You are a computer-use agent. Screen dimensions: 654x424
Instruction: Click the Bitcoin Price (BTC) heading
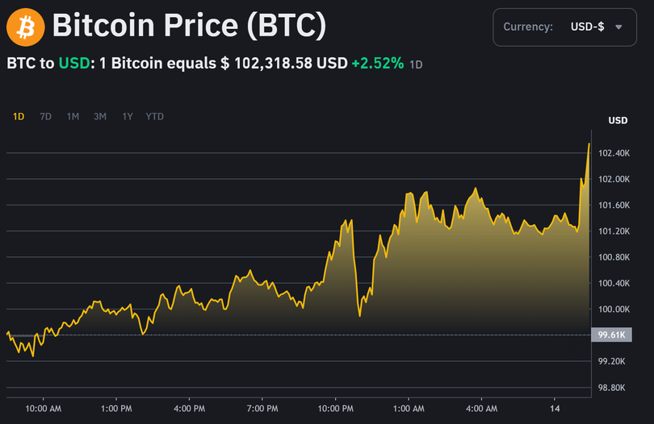[x=189, y=27]
